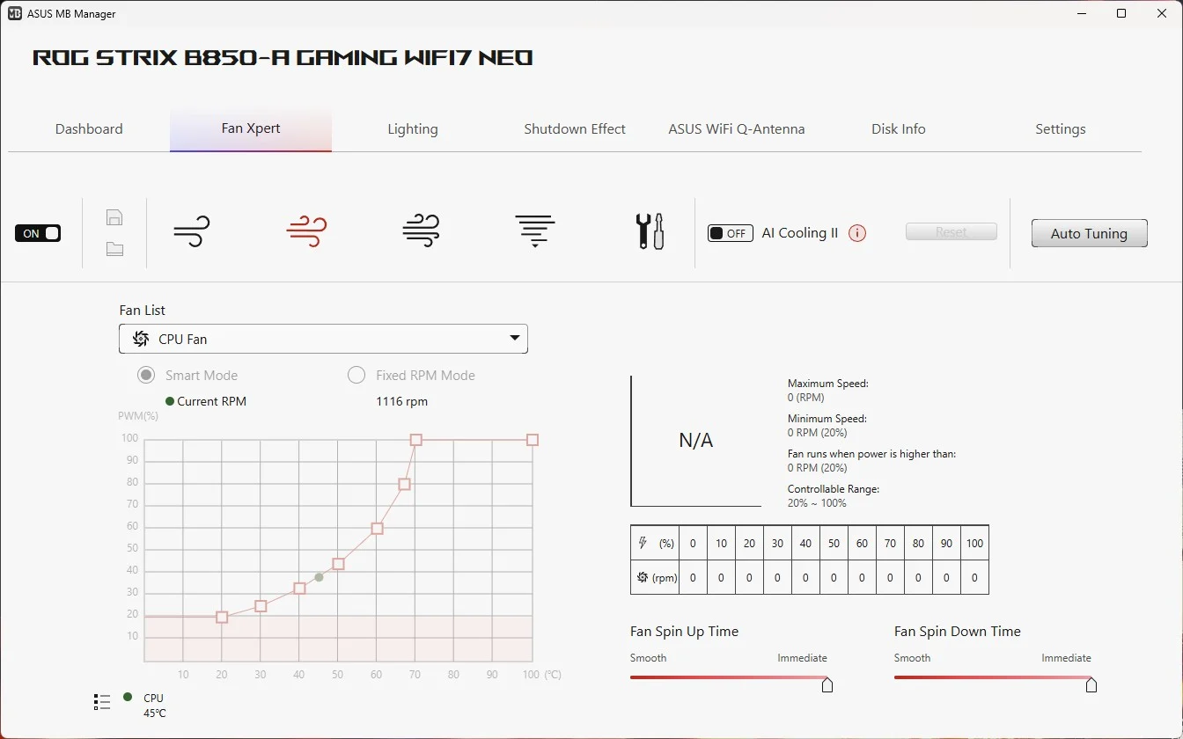This screenshot has width=1183, height=739.
Task: Select the Standard fan profile icon
Action: (x=306, y=231)
